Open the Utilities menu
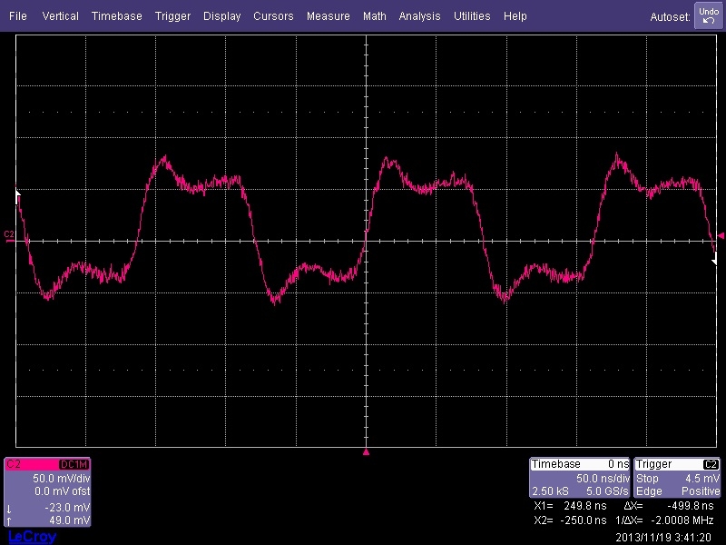 [472, 16]
